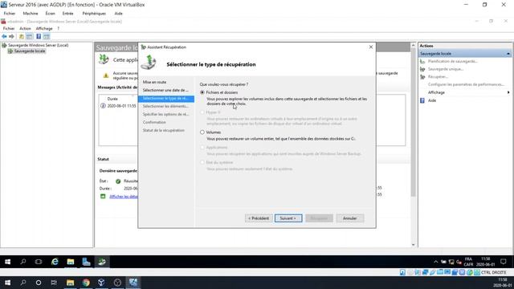Open host File Explorer taskbar icon
Viewport: 514px width, 289px height.
70,283
